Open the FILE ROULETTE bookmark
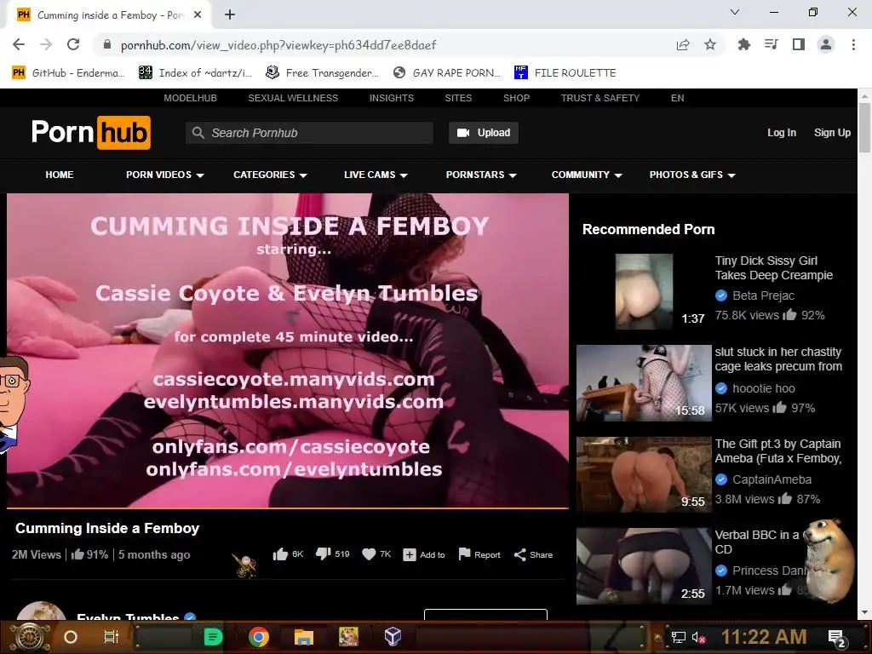 (x=565, y=73)
